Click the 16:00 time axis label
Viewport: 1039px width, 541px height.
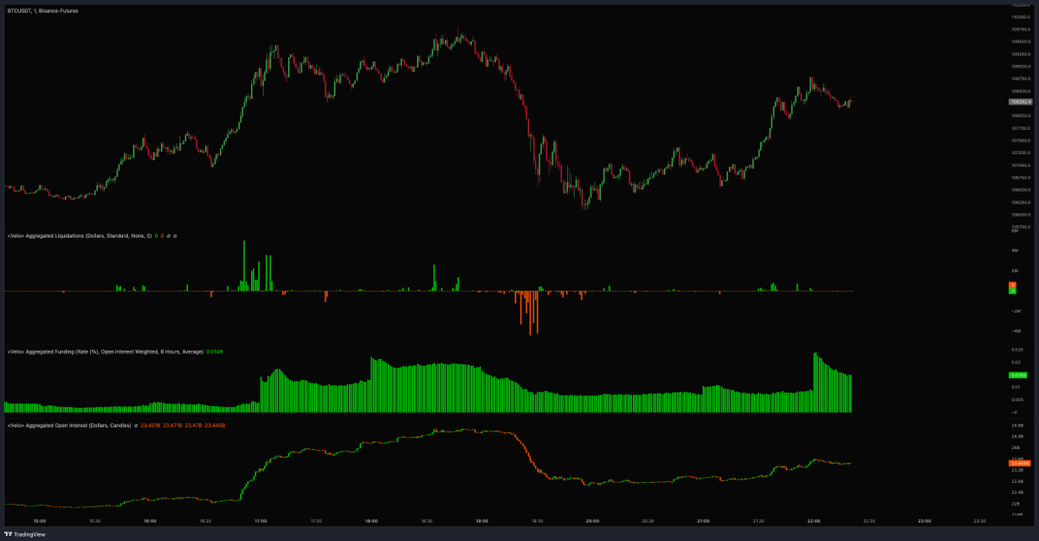(150, 521)
